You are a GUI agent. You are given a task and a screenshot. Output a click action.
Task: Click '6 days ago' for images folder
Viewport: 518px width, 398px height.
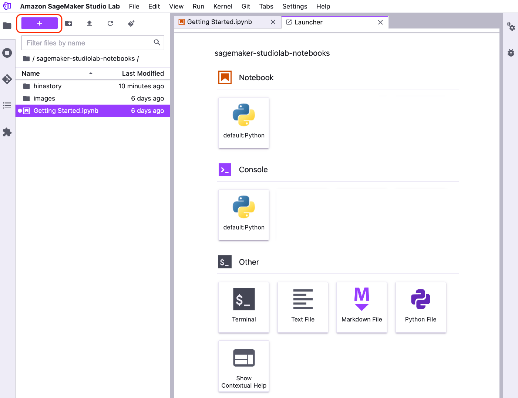tap(147, 98)
